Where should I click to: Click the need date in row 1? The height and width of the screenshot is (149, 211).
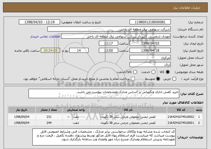tap(22, 117)
